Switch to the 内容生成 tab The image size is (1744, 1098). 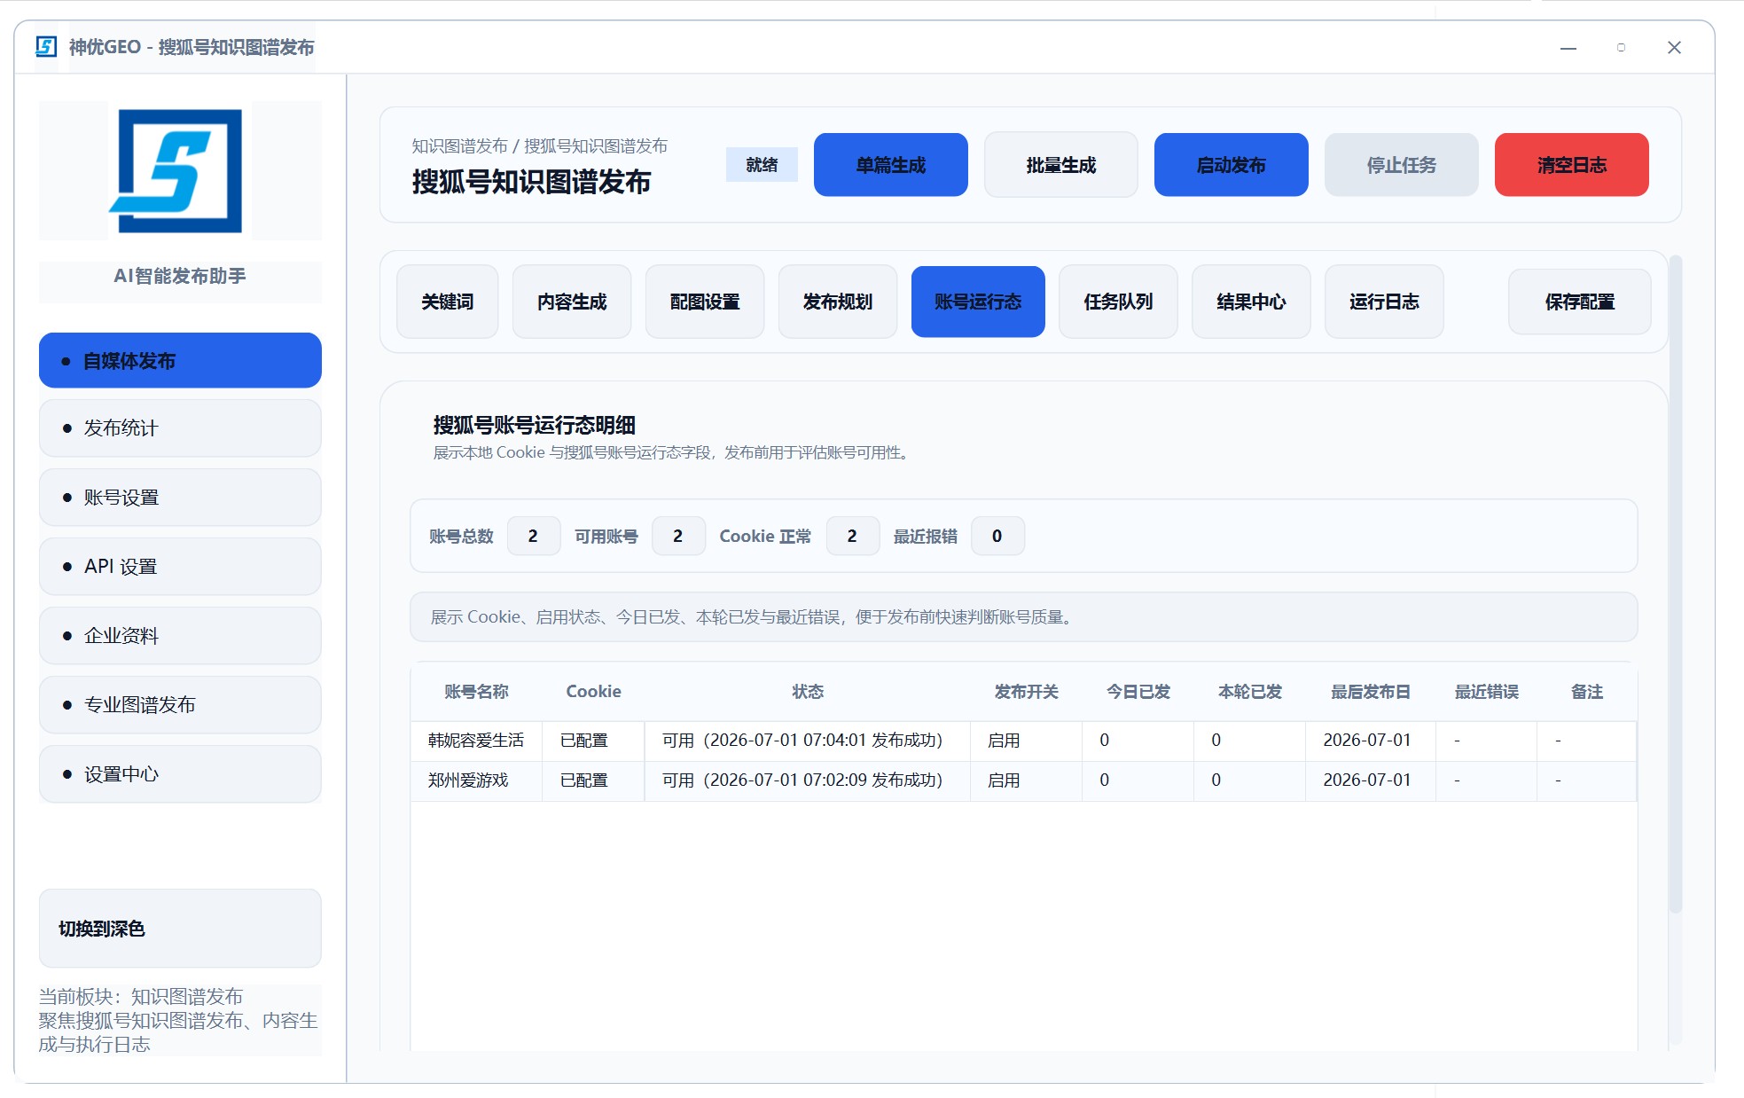572,302
